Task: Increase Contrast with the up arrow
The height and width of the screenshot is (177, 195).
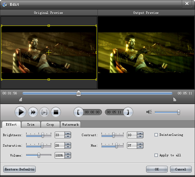Action: click(x=140, y=133)
